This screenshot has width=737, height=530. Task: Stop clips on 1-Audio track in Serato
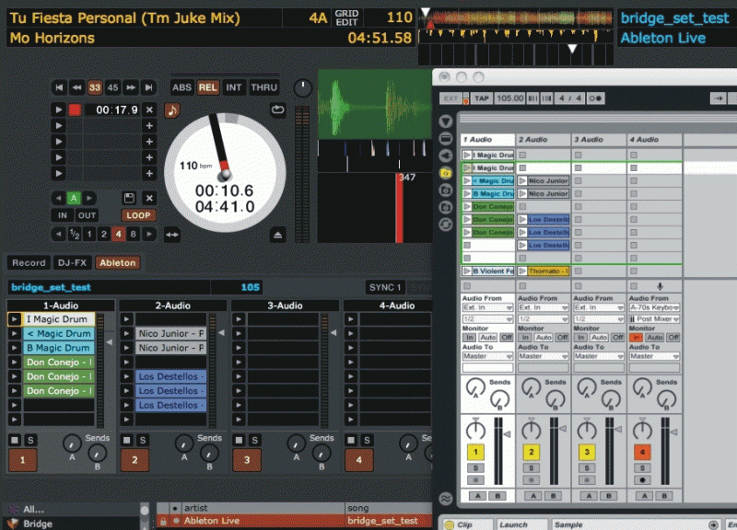(15, 439)
